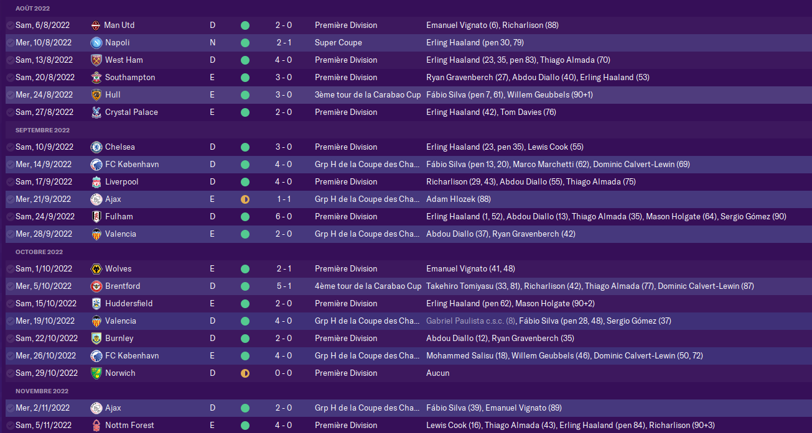The image size is (812, 433).
Task: Click the Huddersfield club crest
Action: coord(96,304)
